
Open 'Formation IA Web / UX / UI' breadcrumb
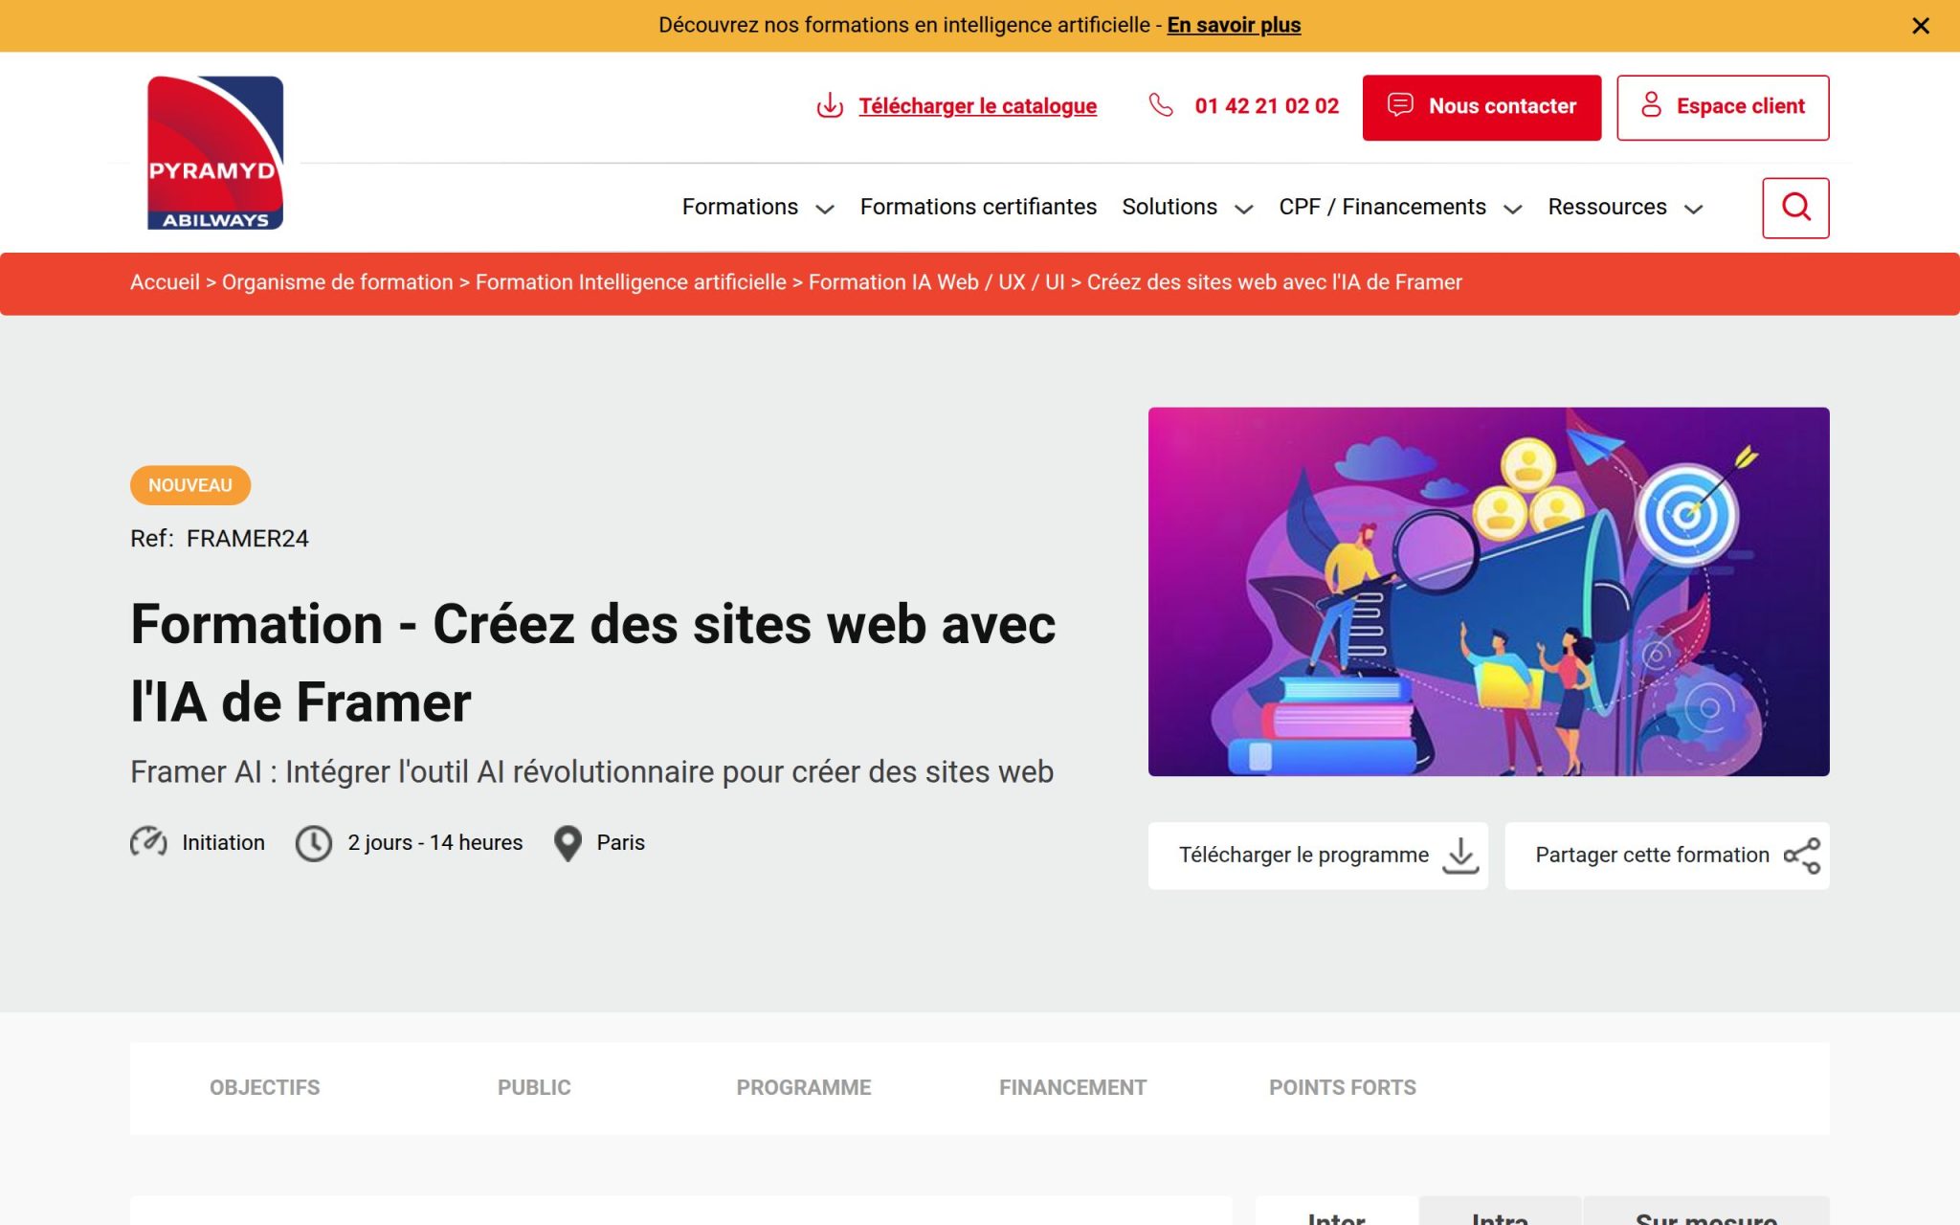[x=936, y=282]
